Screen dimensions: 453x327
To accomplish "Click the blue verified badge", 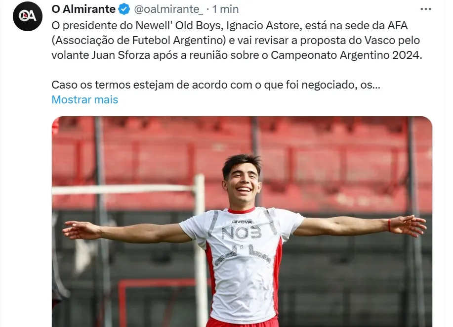I will click(124, 9).
